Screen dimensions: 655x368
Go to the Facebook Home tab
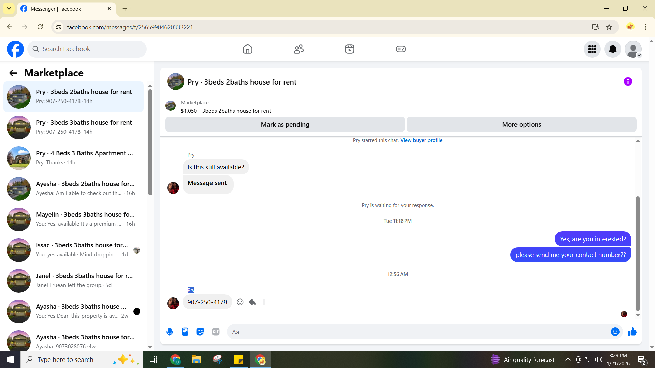click(x=247, y=49)
